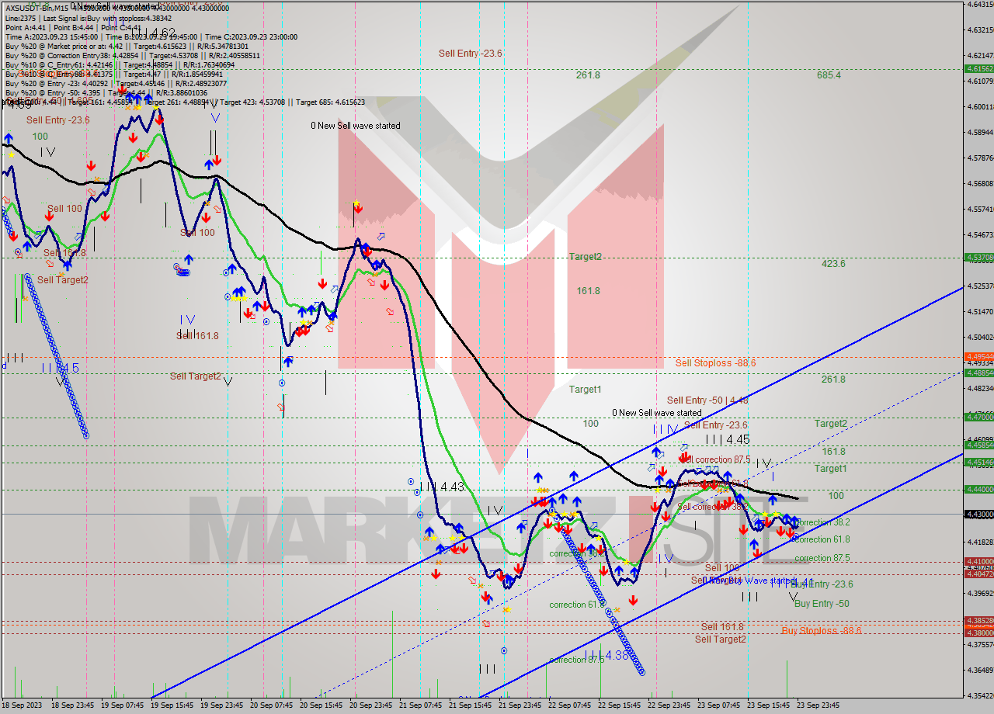Viewport: 994px width, 714px height.
Task: Click the '20 Sep 07:45' time label
Action: click(272, 705)
